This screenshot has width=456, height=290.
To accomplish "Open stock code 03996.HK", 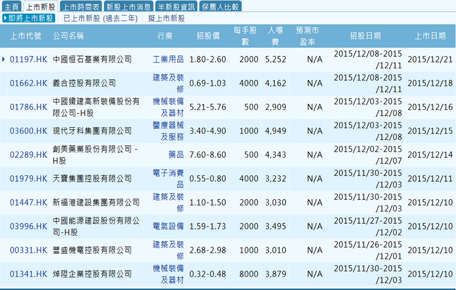I will coord(28,226).
